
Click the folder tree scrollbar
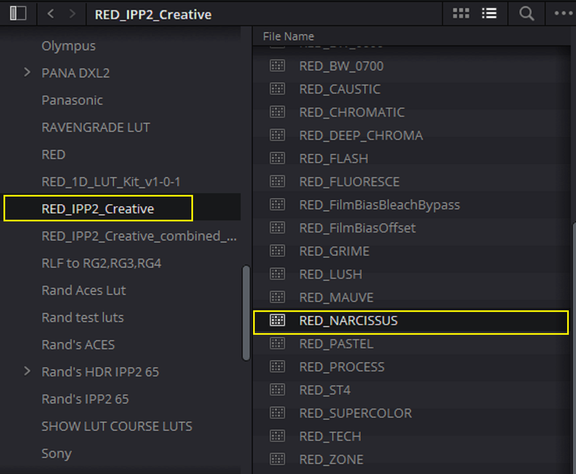pyautogui.click(x=246, y=313)
